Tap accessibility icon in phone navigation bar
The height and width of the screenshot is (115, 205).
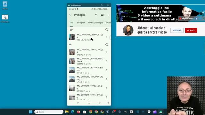click(x=108, y=103)
